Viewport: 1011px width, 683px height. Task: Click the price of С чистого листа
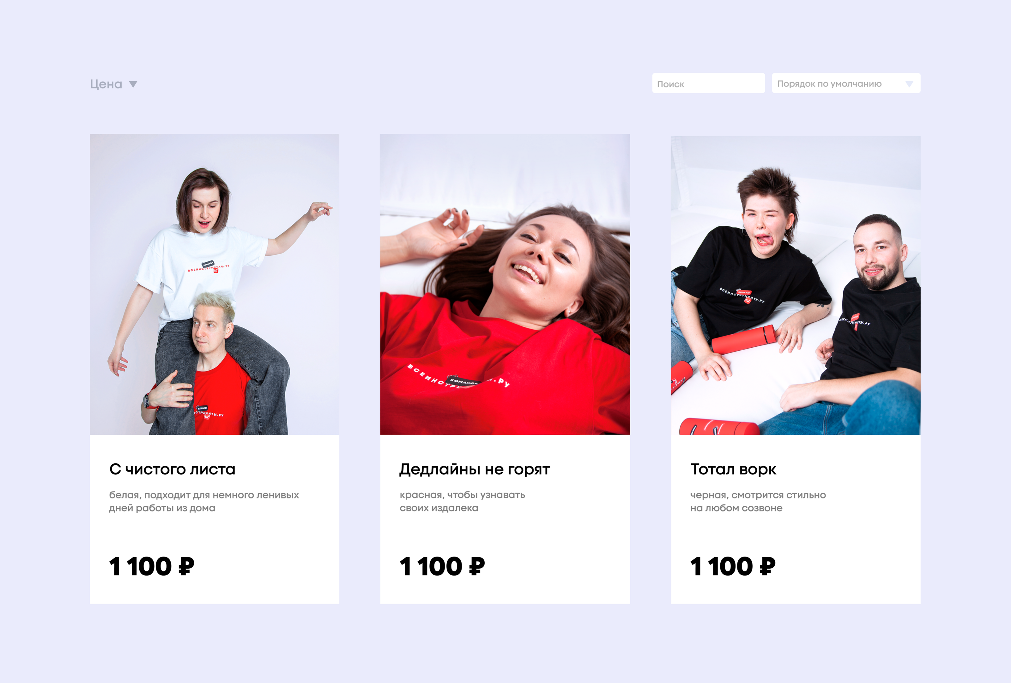pyautogui.click(x=152, y=566)
